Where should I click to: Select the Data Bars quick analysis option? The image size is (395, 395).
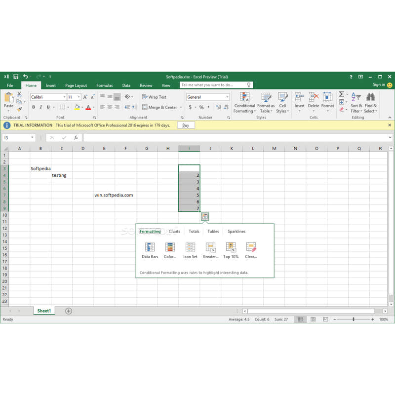[150, 249]
